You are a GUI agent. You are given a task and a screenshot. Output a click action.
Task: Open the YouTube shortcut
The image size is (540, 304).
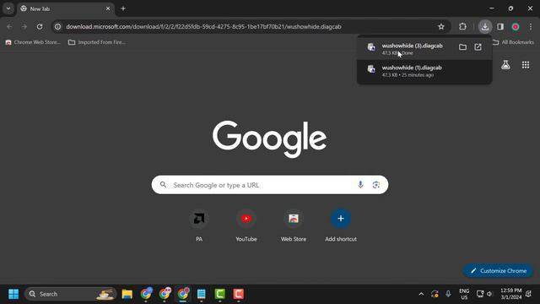246,225
